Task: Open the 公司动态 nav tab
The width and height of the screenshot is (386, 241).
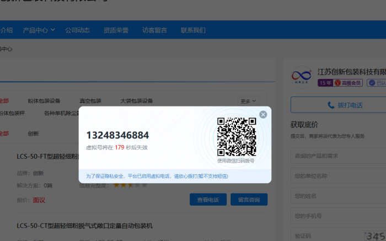Action: (77, 30)
